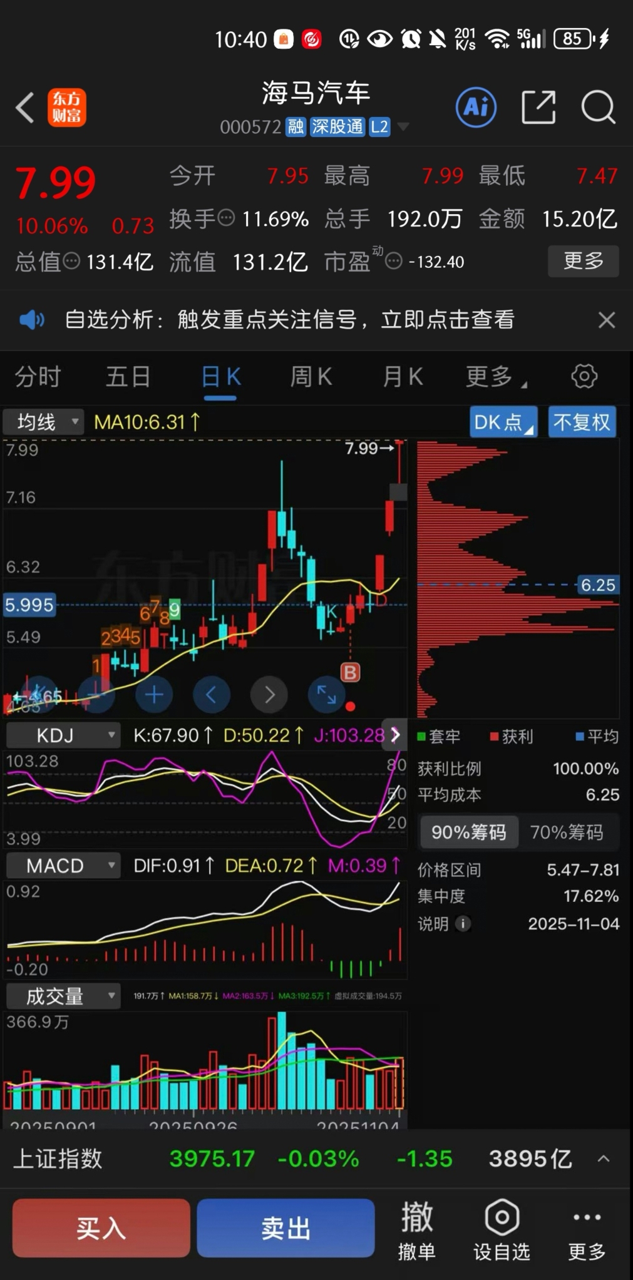
Task: Tap the back arrow icon
Action: (x=25, y=108)
